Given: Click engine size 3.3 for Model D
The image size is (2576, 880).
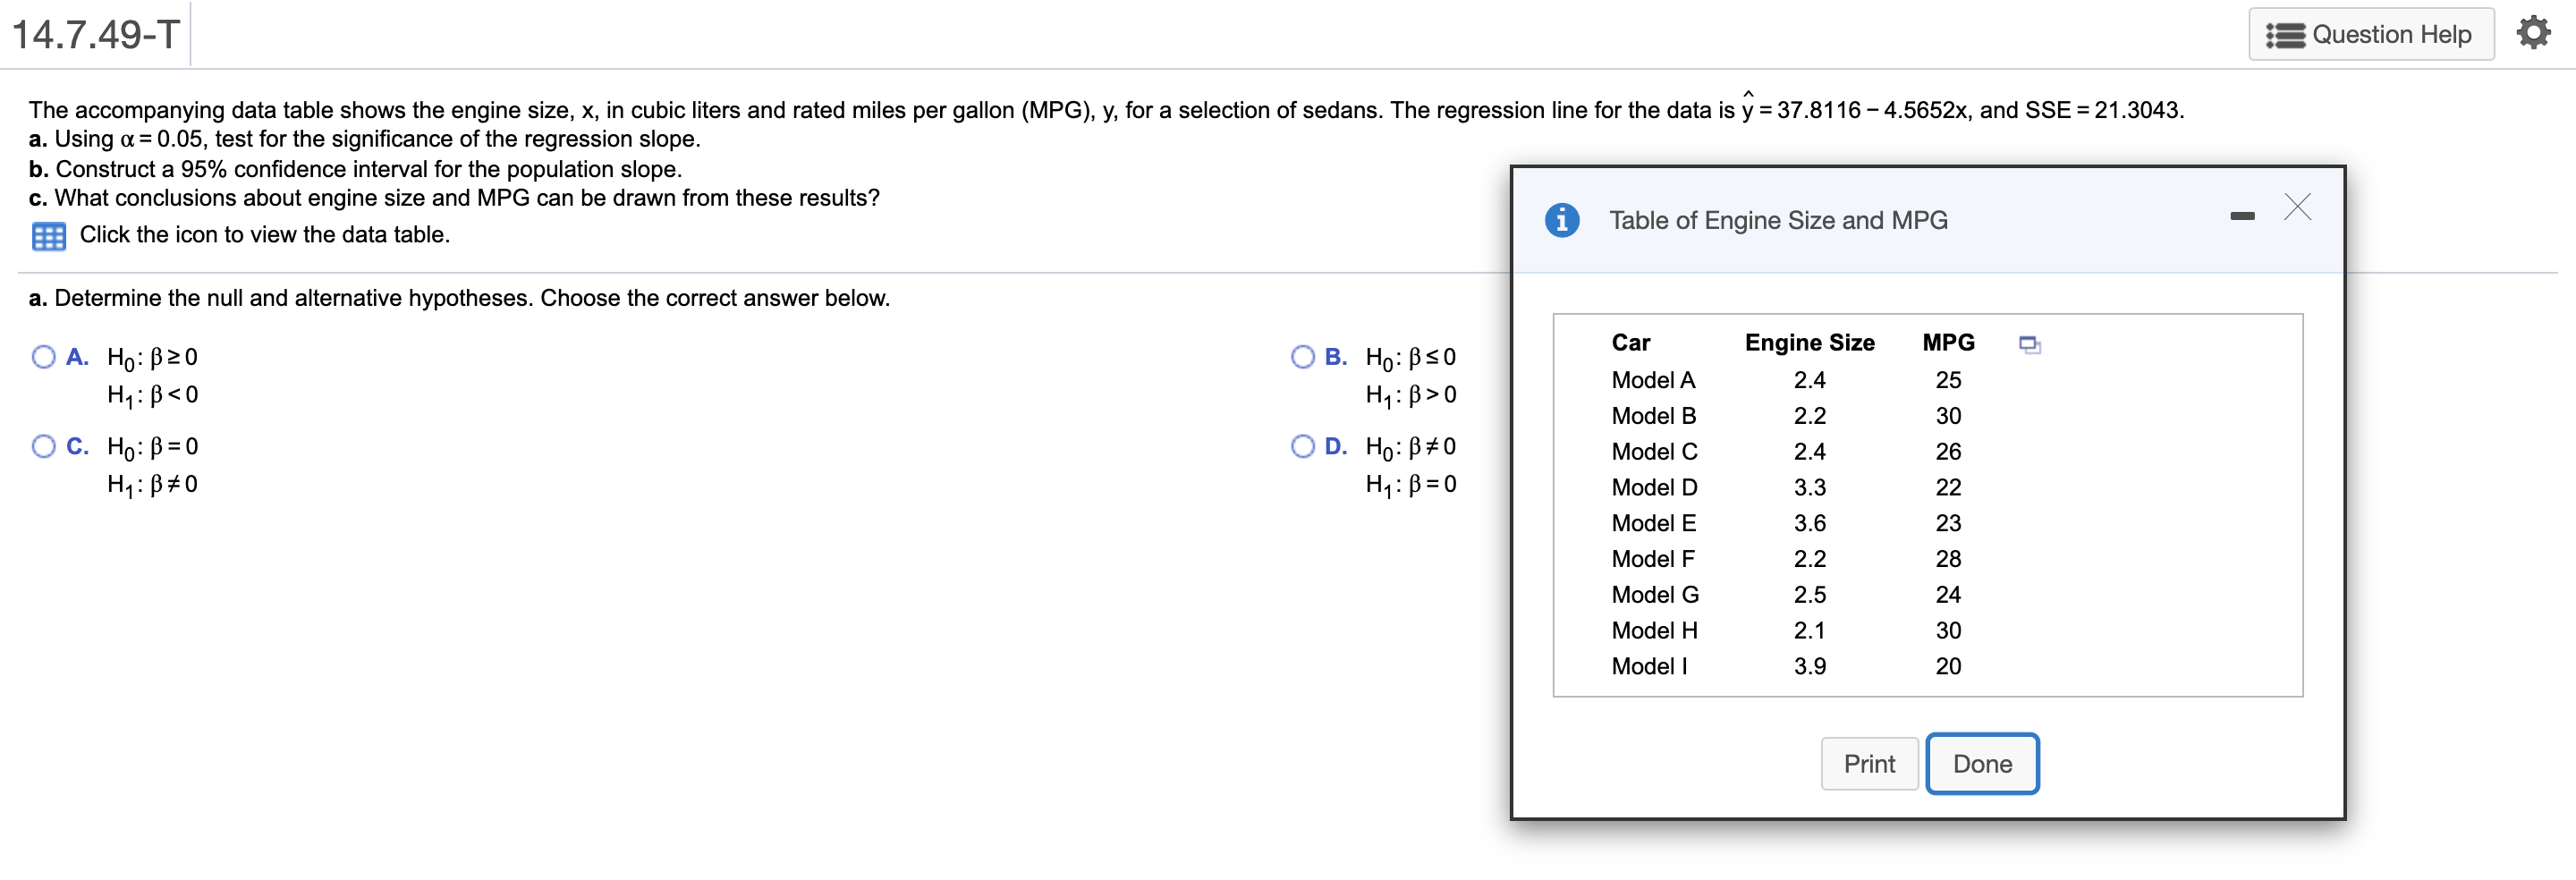Looking at the screenshot, I should point(1809,488).
